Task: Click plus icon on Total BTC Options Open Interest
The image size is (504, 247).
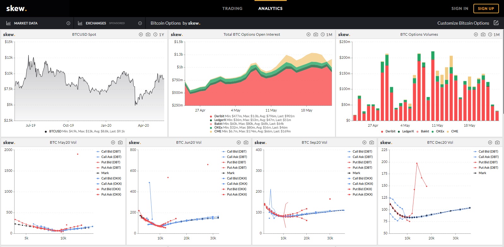Action: (309, 34)
